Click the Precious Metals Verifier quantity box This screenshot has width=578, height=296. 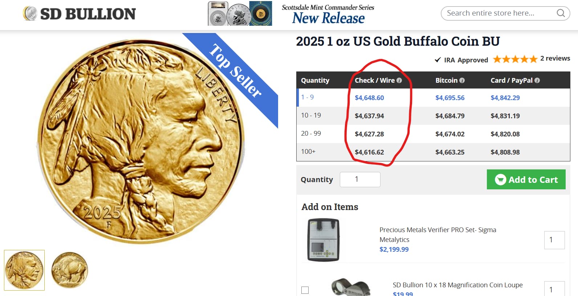[554, 240]
